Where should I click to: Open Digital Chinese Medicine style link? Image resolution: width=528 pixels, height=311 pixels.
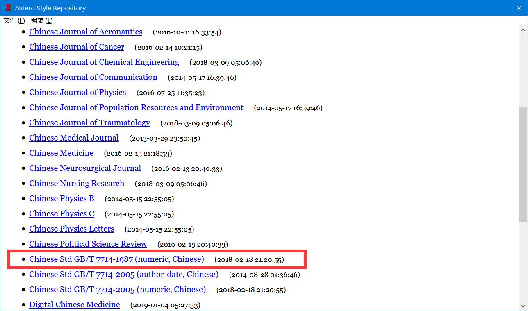74,305
